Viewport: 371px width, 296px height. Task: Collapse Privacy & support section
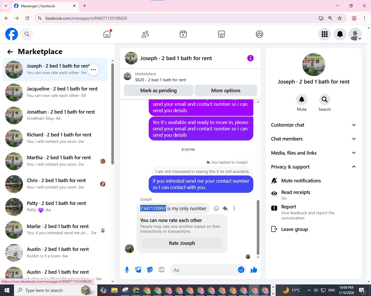[x=313, y=167]
